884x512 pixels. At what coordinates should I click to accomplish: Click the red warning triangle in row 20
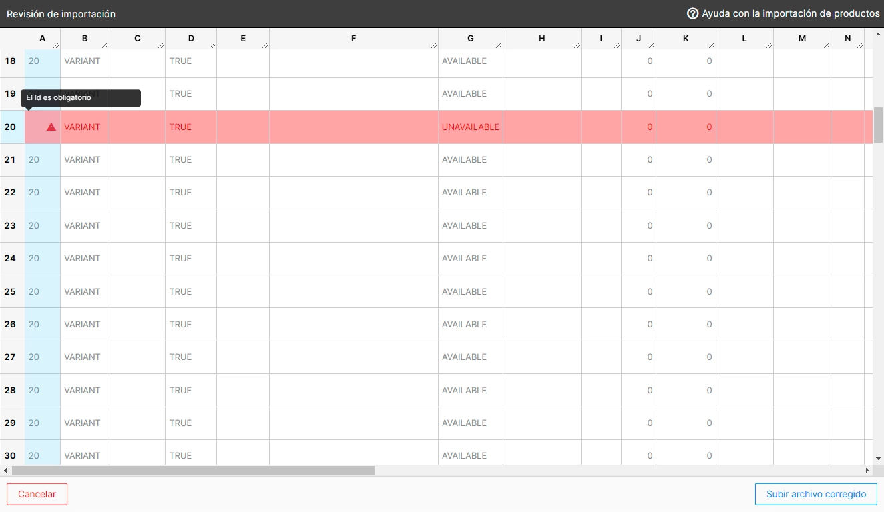tap(51, 127)
